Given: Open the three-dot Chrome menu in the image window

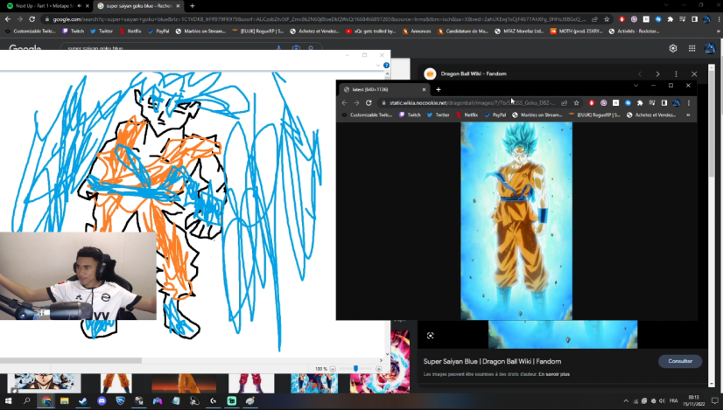Looking at the screenshot, I should pyautogui.click(x=689, y=103).
